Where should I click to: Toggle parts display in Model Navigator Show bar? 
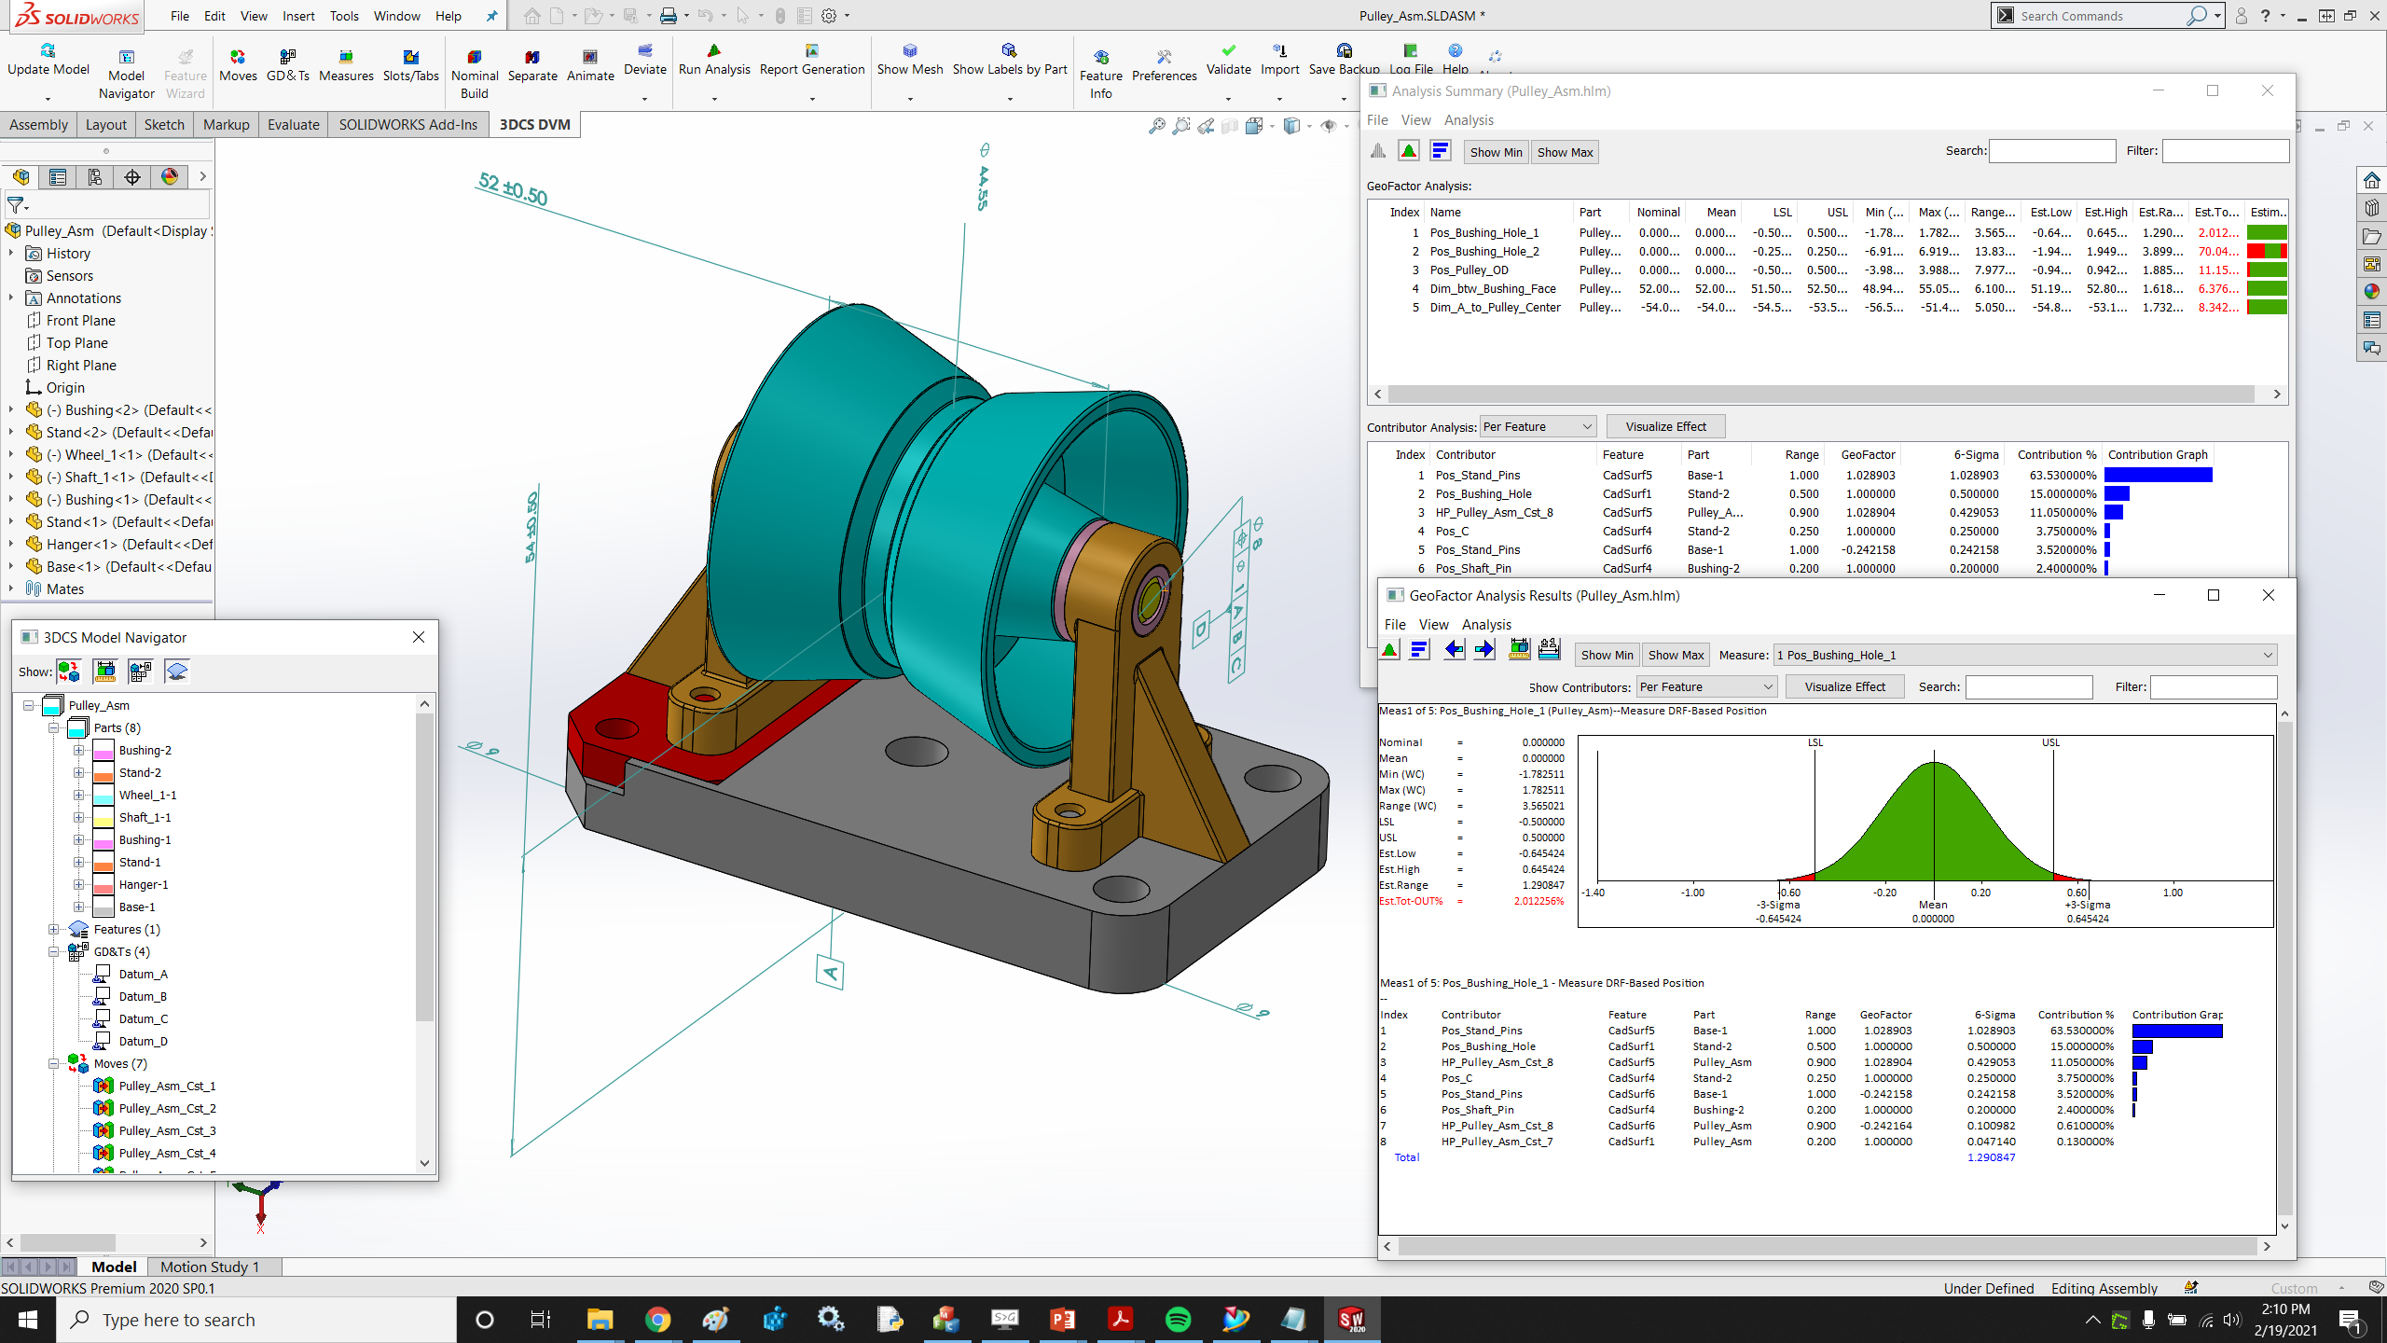point(69,671)
